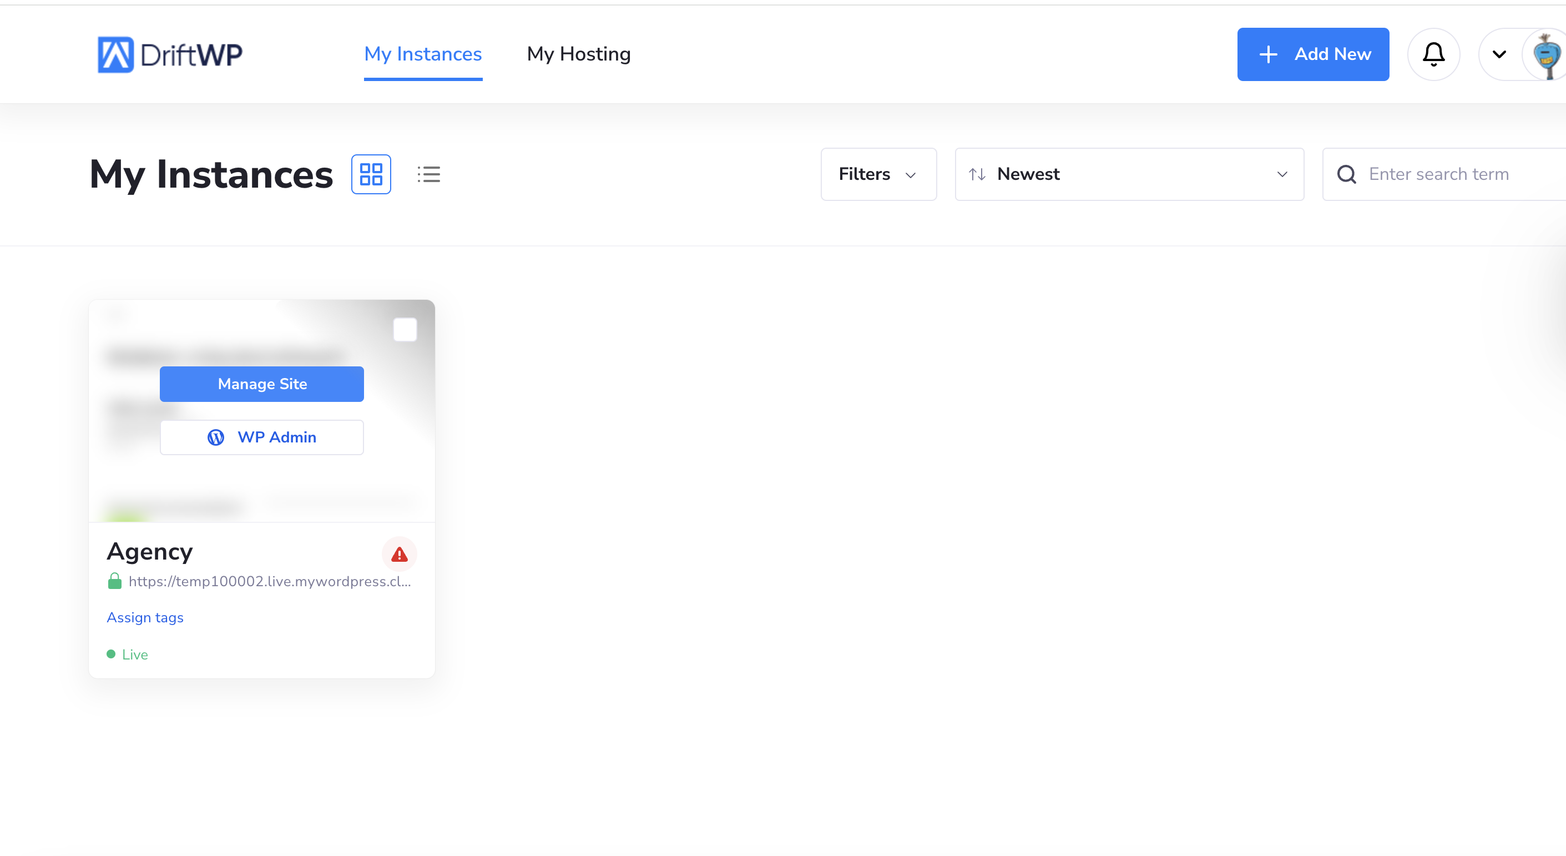1566x856 pixels.
Task: Click the DriftWP logo
Action: (x=170, y=55)
